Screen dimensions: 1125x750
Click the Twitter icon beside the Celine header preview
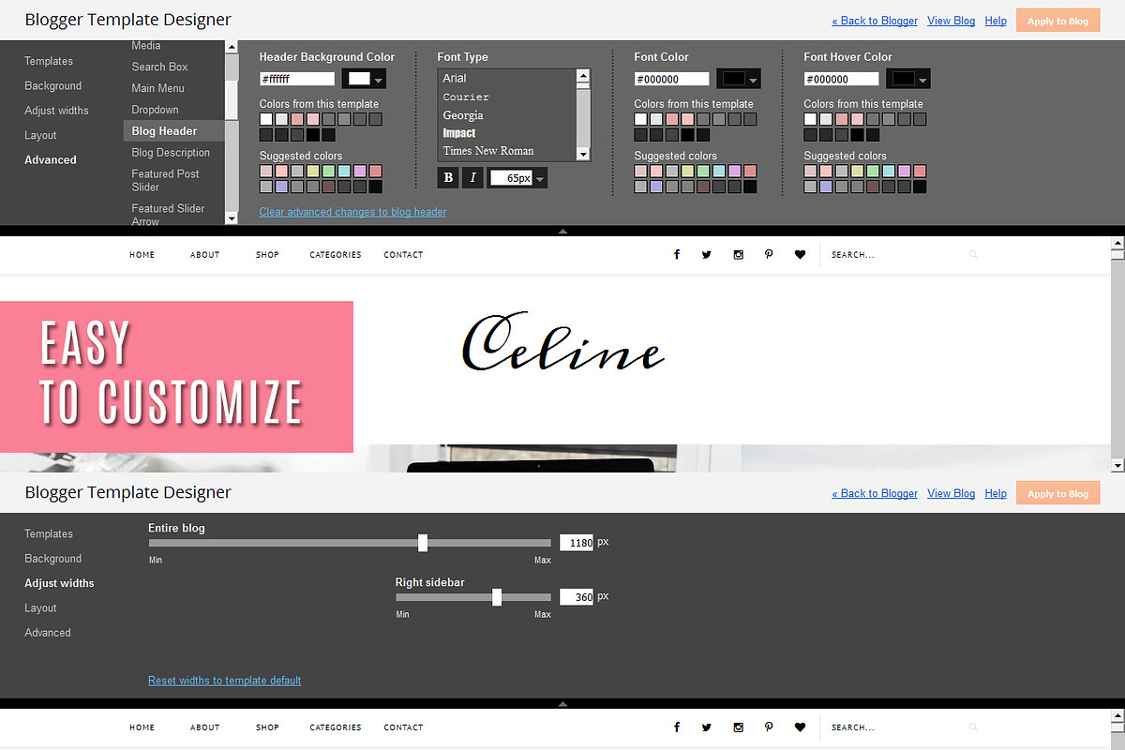pyautogui.click(x=707, y=254)
